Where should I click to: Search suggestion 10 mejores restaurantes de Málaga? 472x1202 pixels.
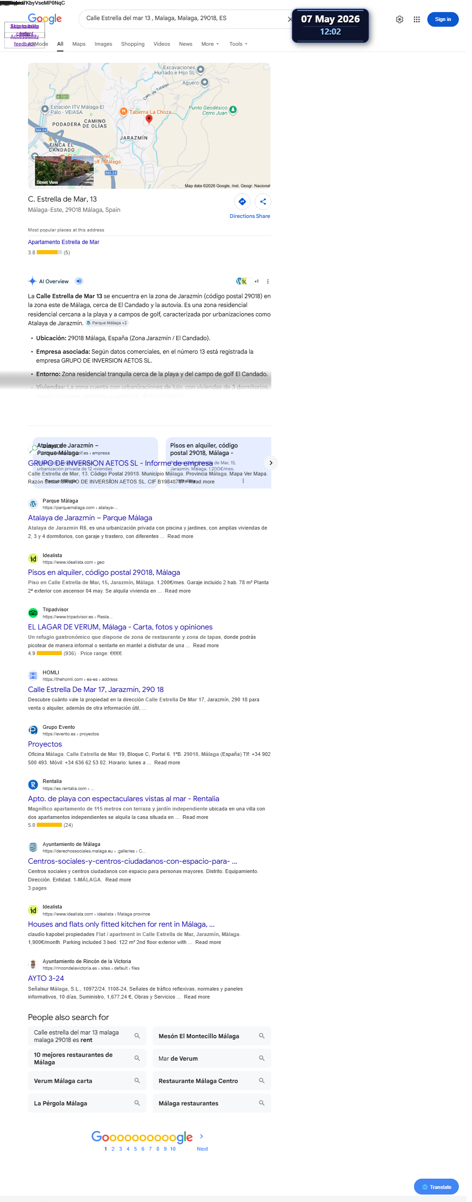pyautogui.click(x=87, y=1058)
